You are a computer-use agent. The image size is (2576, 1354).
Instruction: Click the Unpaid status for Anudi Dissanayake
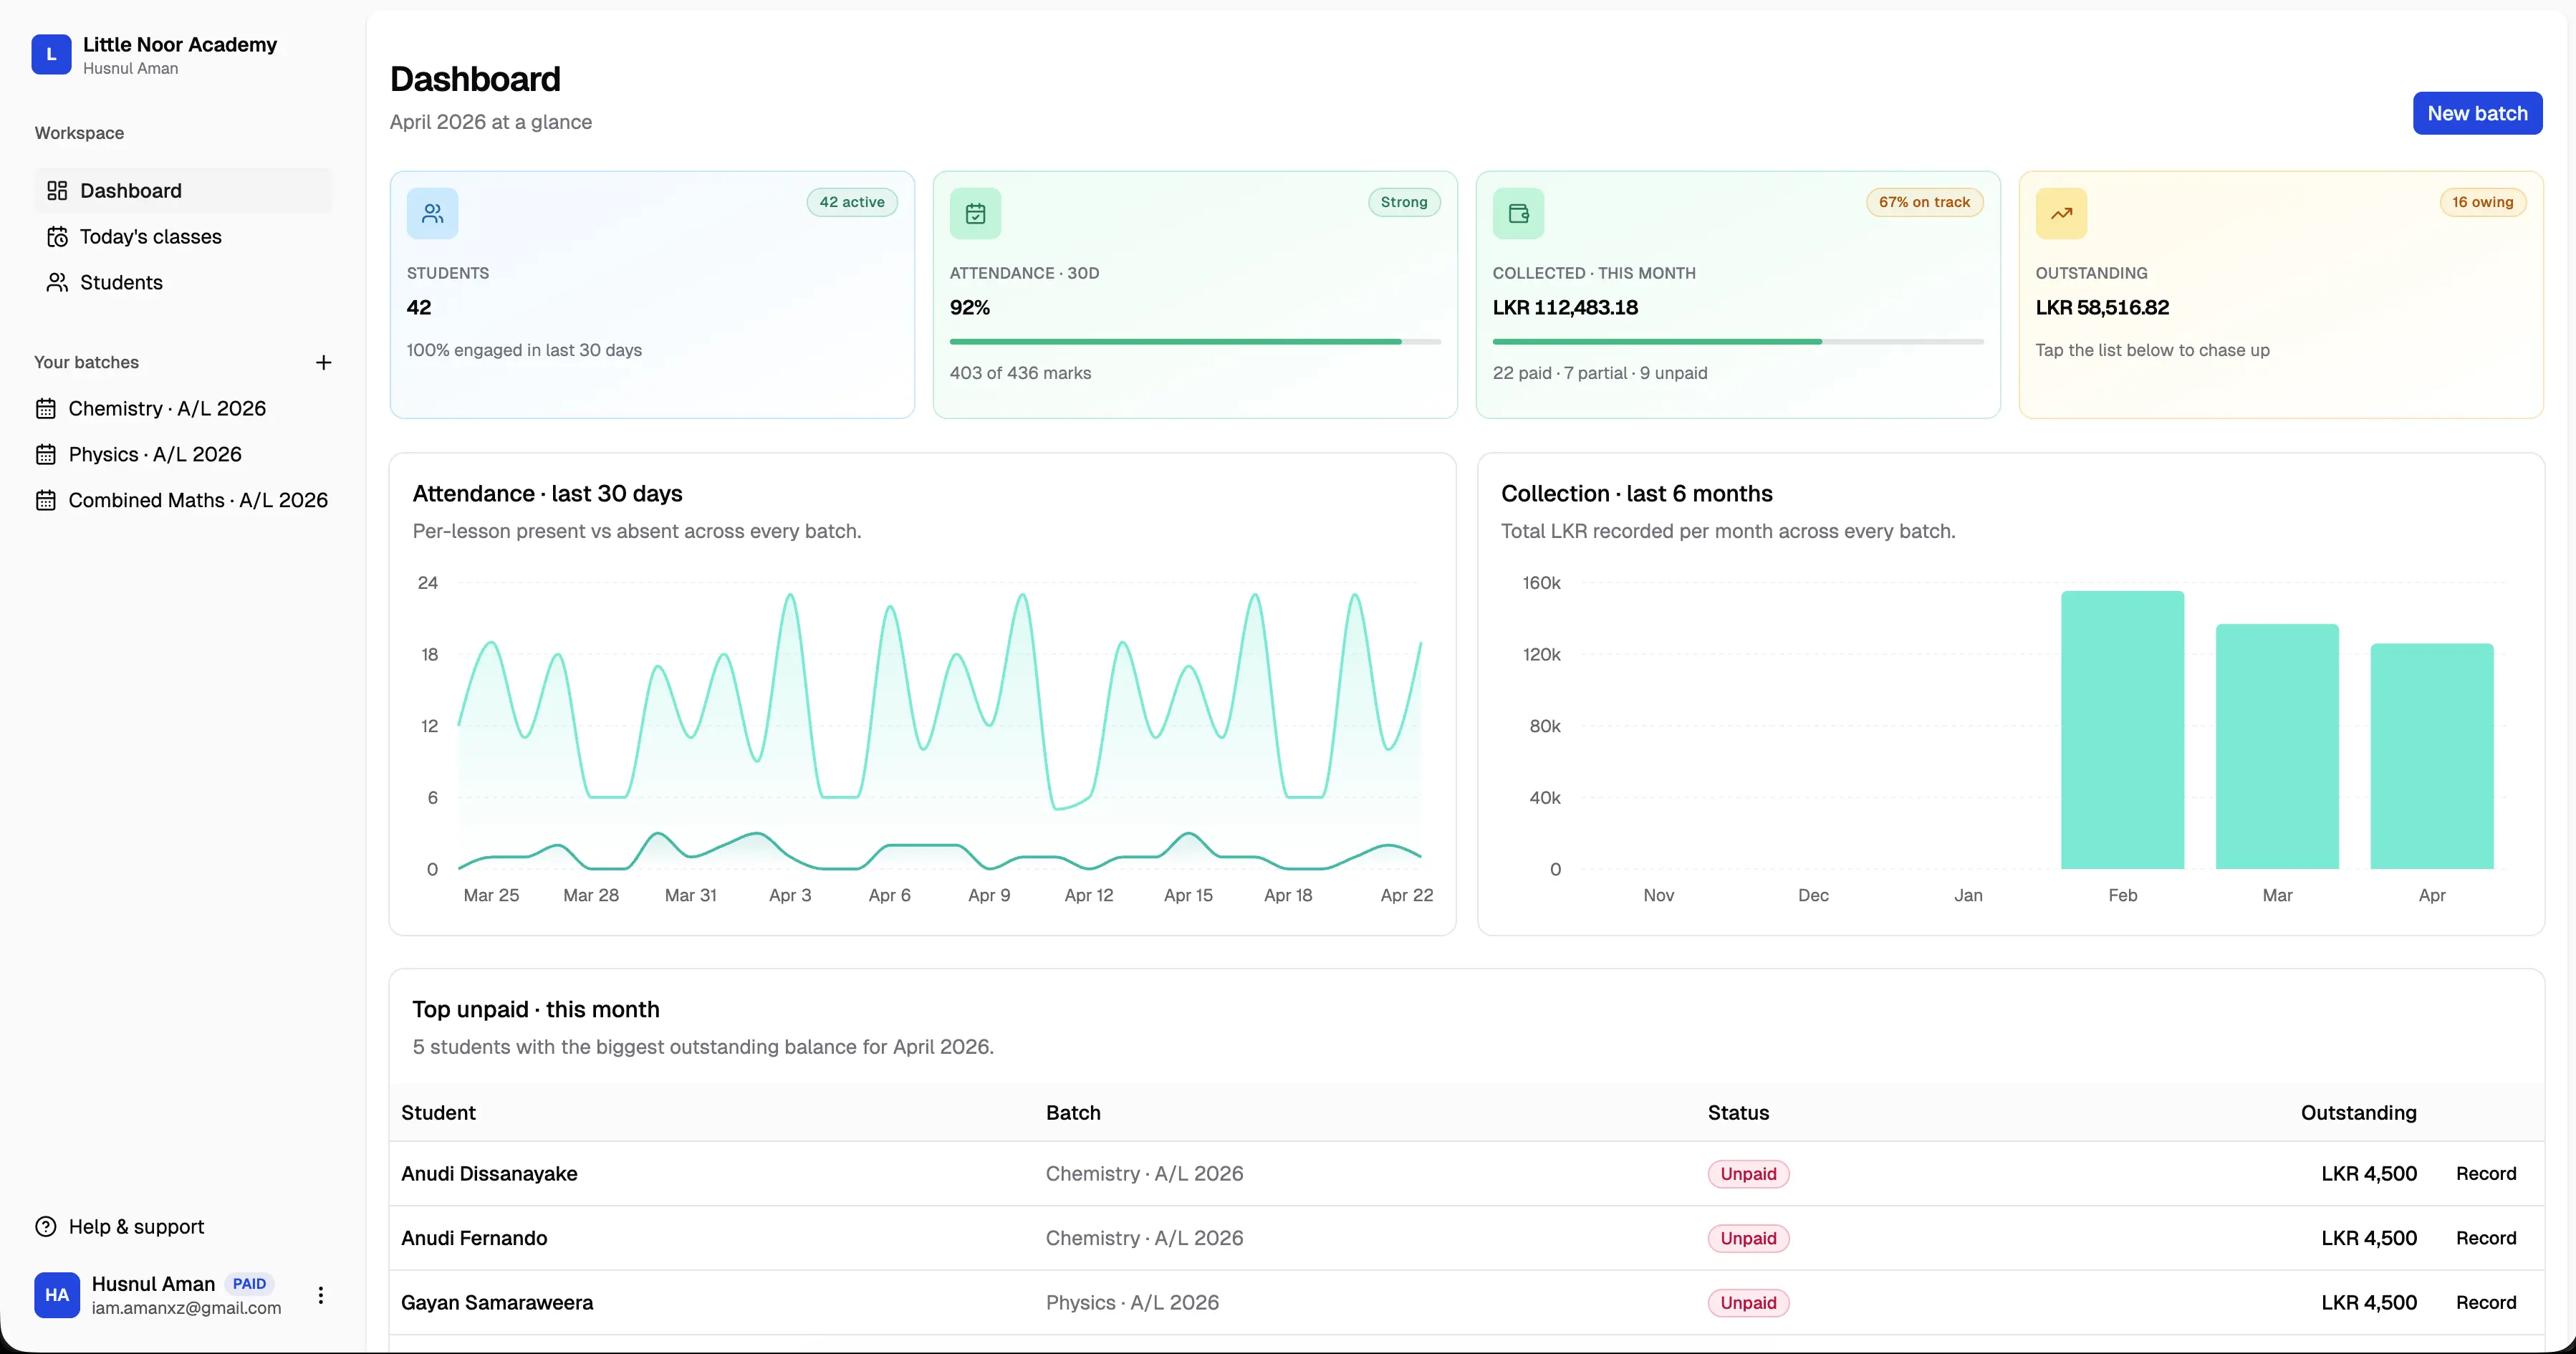[x=1748, y=1174]
